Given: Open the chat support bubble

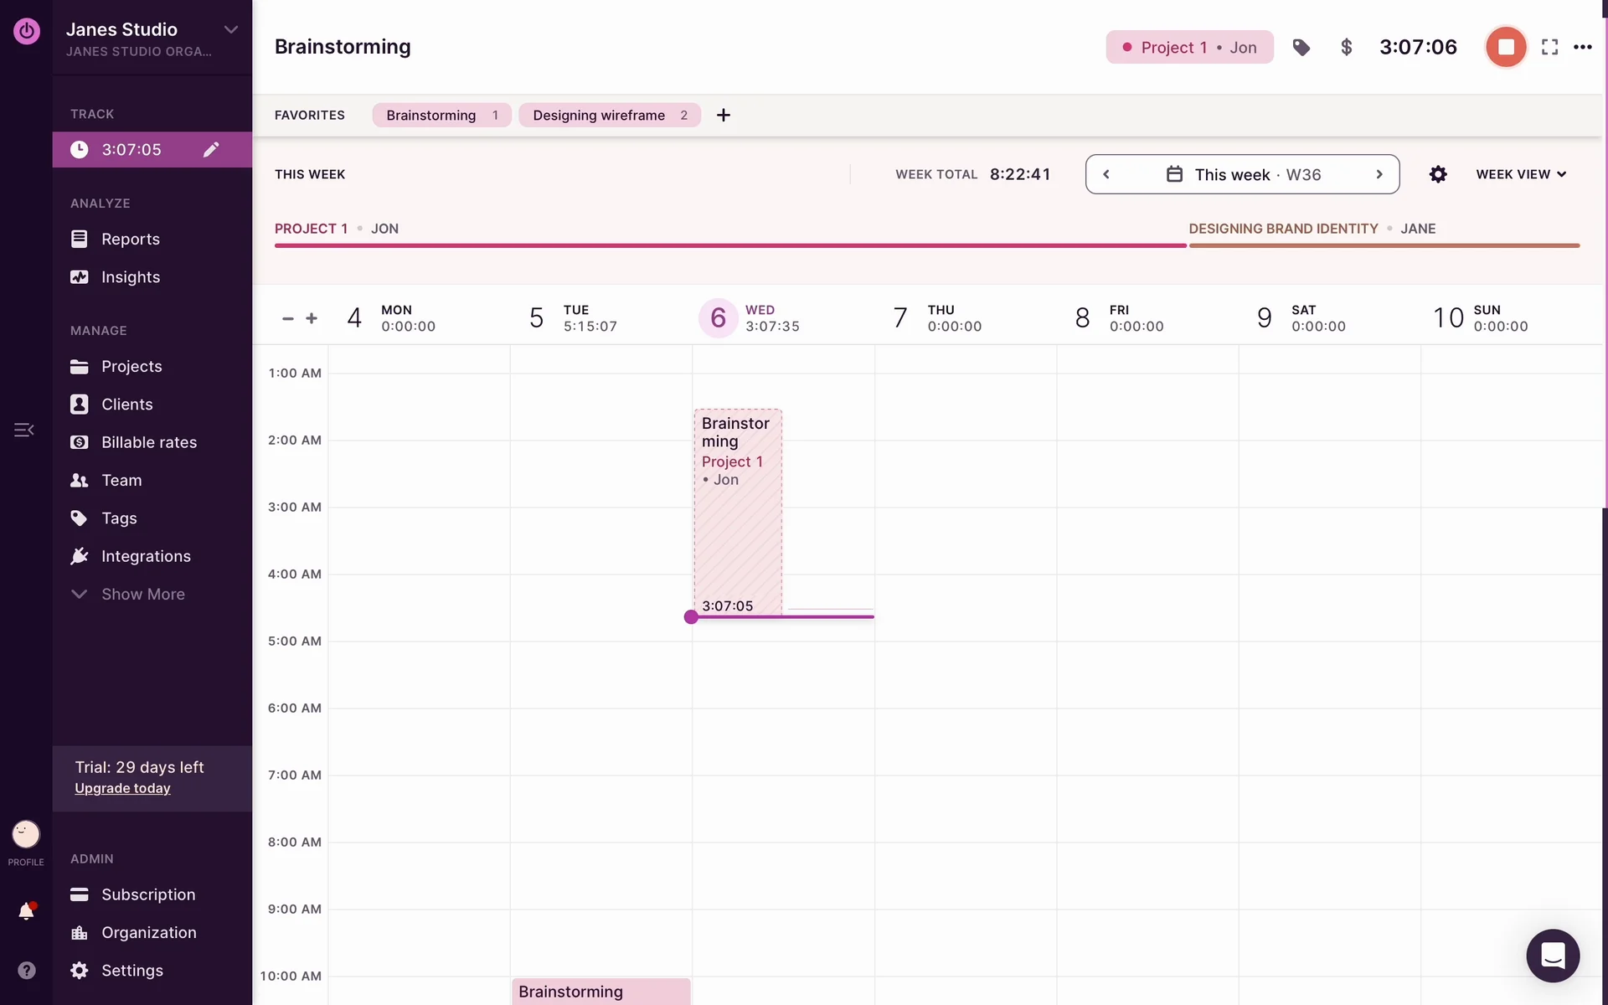Looking at the screenshot, I should [x=1552, y=955].
